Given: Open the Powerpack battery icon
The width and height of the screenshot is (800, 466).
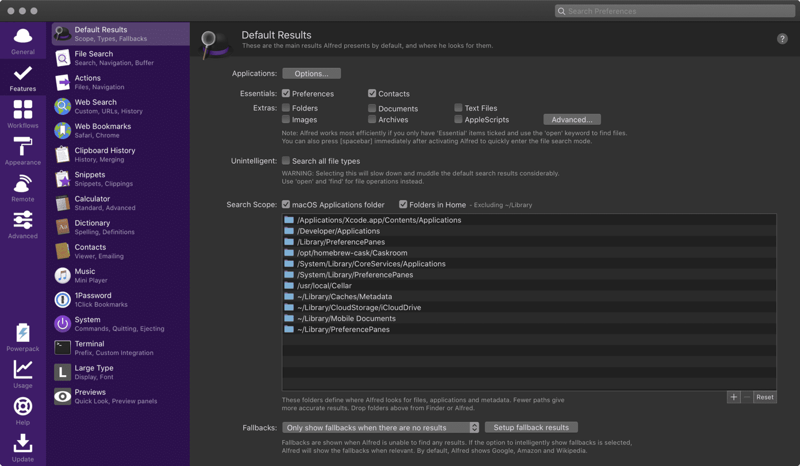Looking at the screenshot, I should (23, 333).
